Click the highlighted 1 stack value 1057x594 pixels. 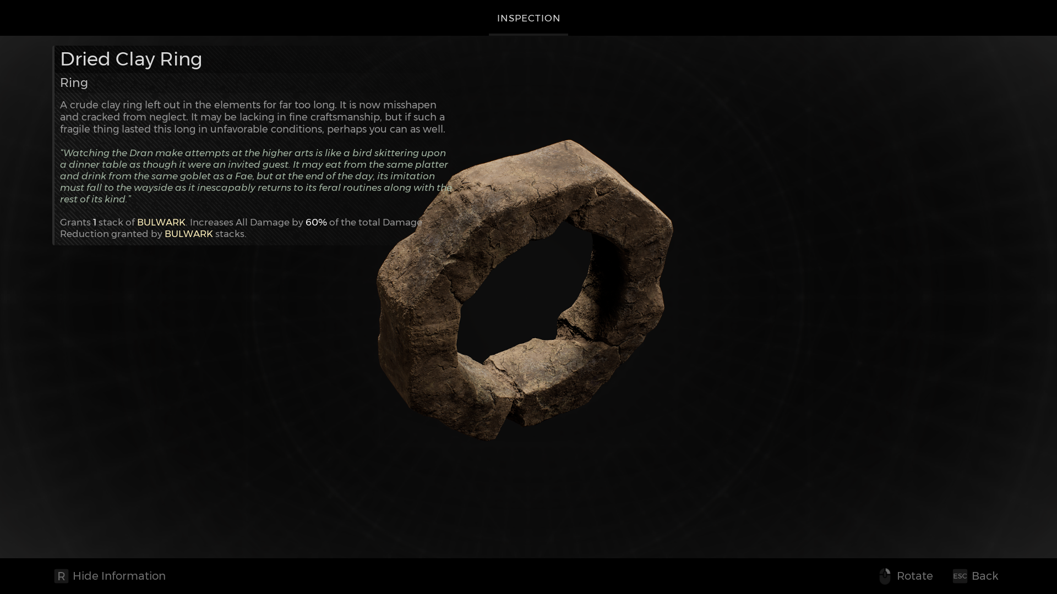(94, 222)
